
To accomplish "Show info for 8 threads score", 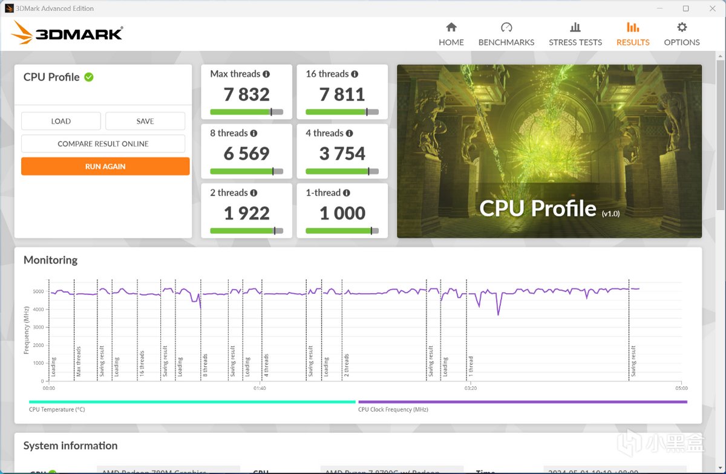I will (x=253, y=133).
